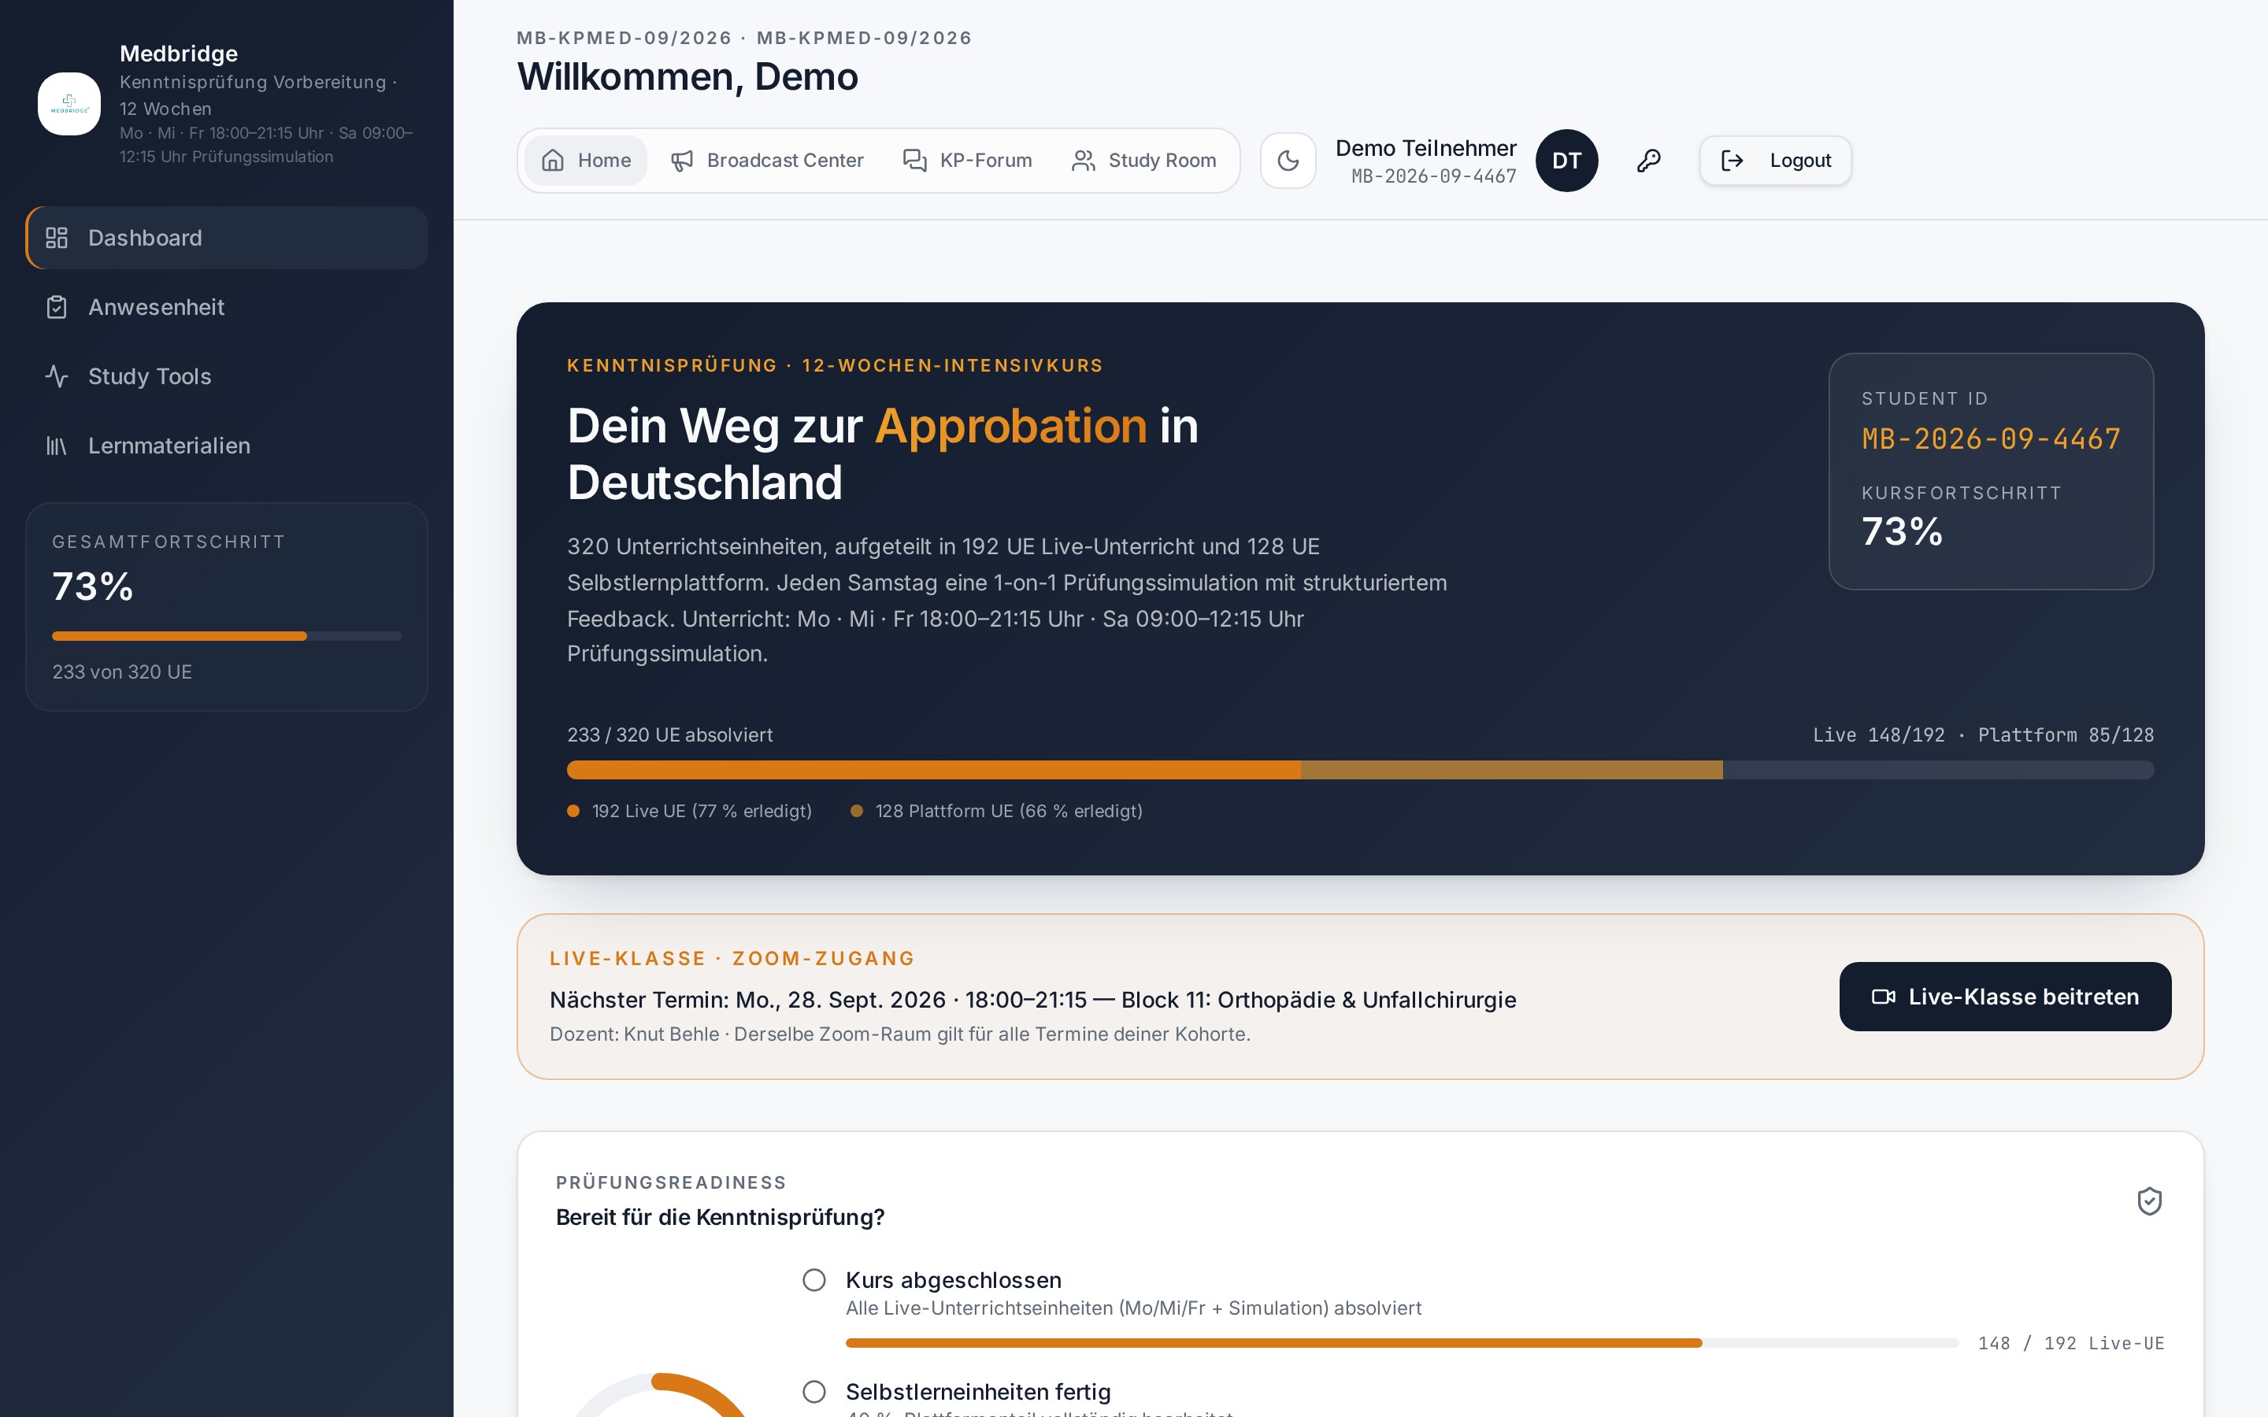The width and height of the screenshot is (2268, 1417).
Task: Toggle the Selbstlerneinheiten fertig circle
Action: pyautogui.click(x=814, y=1392)
